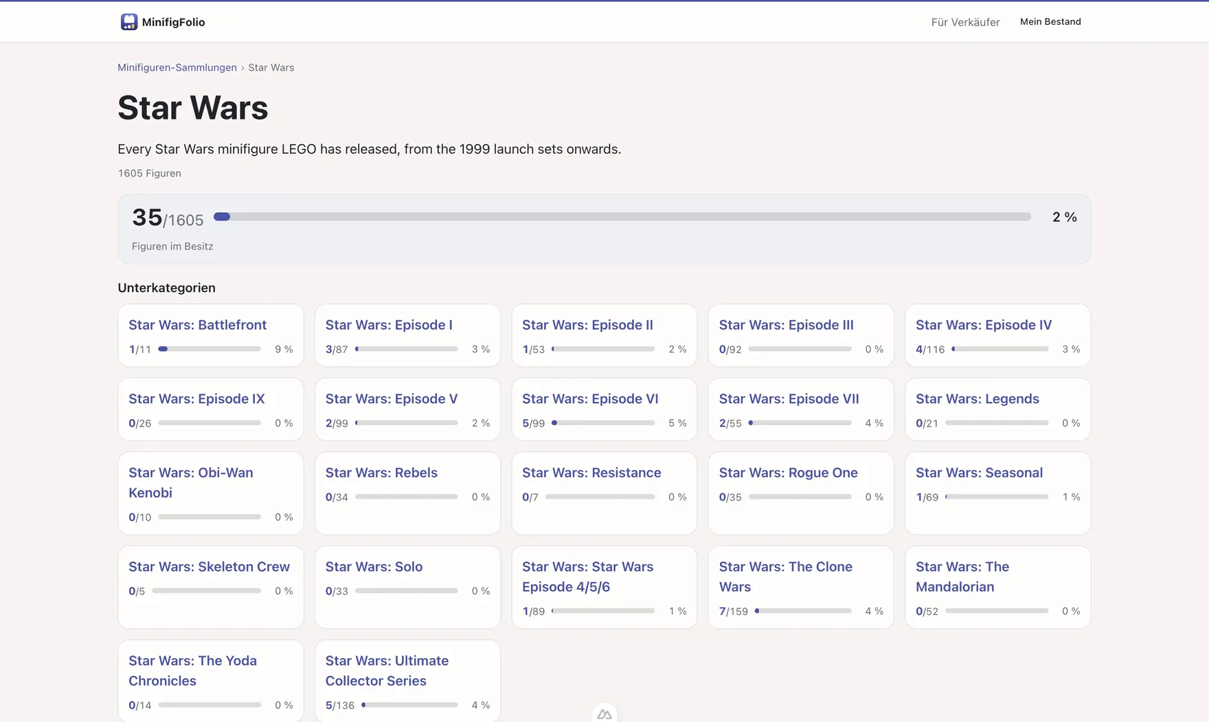Open the MinifigFolio home link text
1209x722 pixels.
[173, 22]
